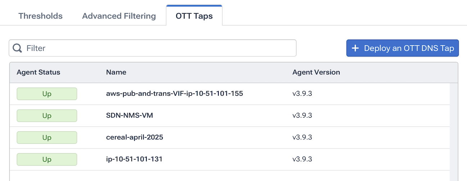The width and height of the screenshot is (467, 181).
Task: Open the SDN-NMS-VM tap row
Action: (x=130, y=116)
